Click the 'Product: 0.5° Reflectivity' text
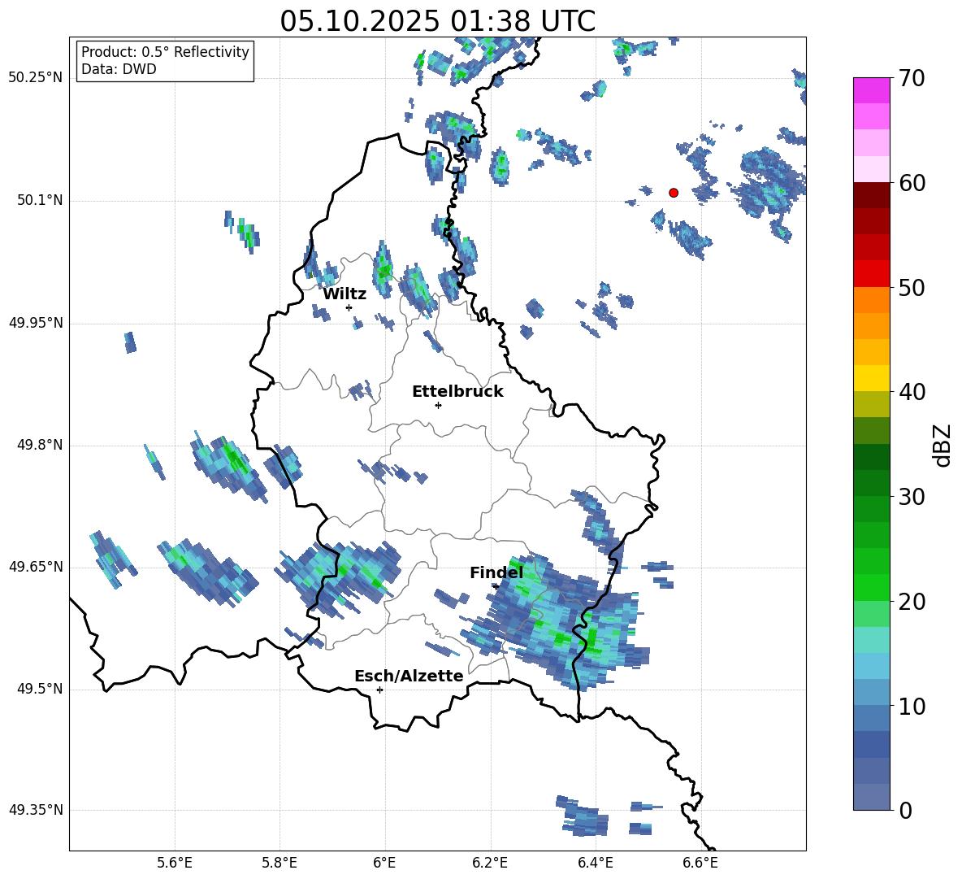Screen dimensions: 962x879 pos(165,52)
